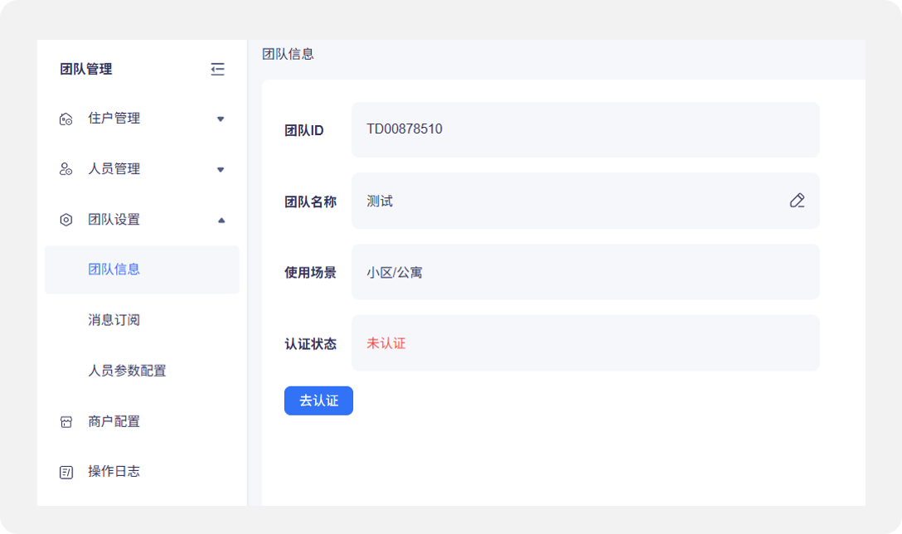Open the 商户配置 menu entry

point(114,421)
